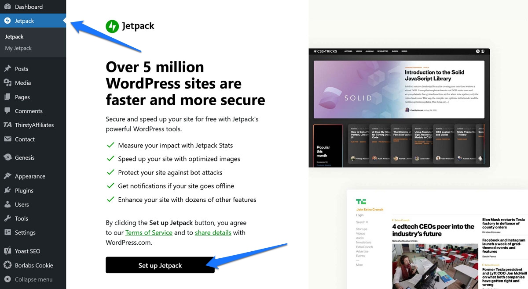
Task: Click Enhance your site with other features
Action: pyautogui.click(x=187, y=200)
